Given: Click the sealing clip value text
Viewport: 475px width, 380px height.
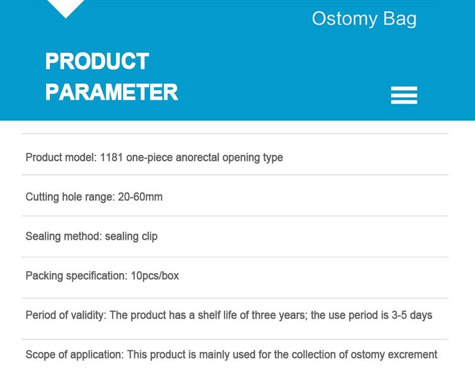Looking at the screenshot, I should [x=131, y=236].
